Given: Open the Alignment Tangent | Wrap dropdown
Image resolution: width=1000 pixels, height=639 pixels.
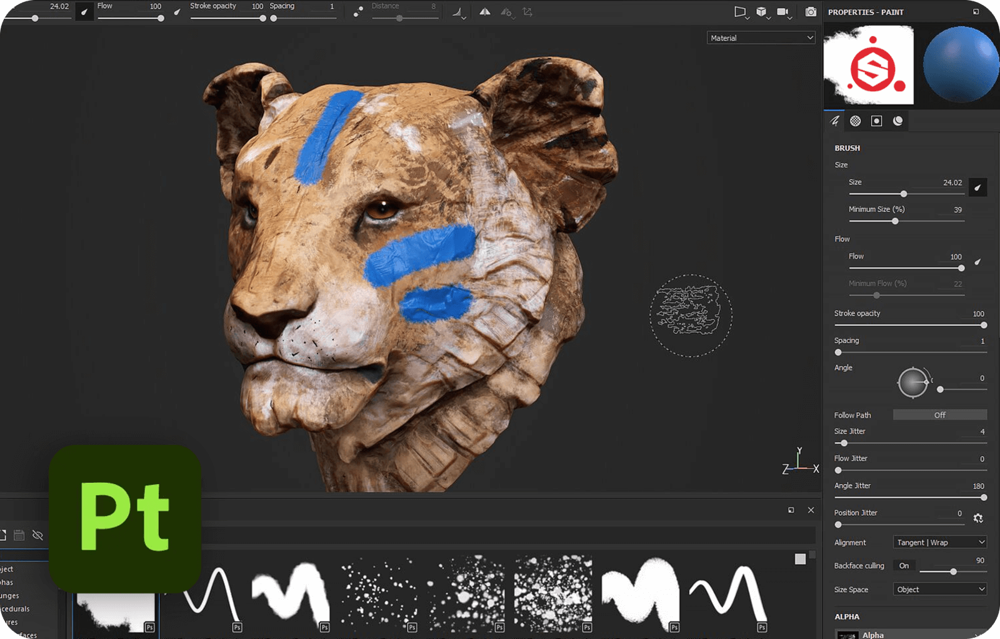Looking at the screenshot, I should pyautogui.click(x=940, y=542).
